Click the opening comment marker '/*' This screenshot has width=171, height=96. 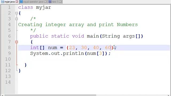click(33, 19)
